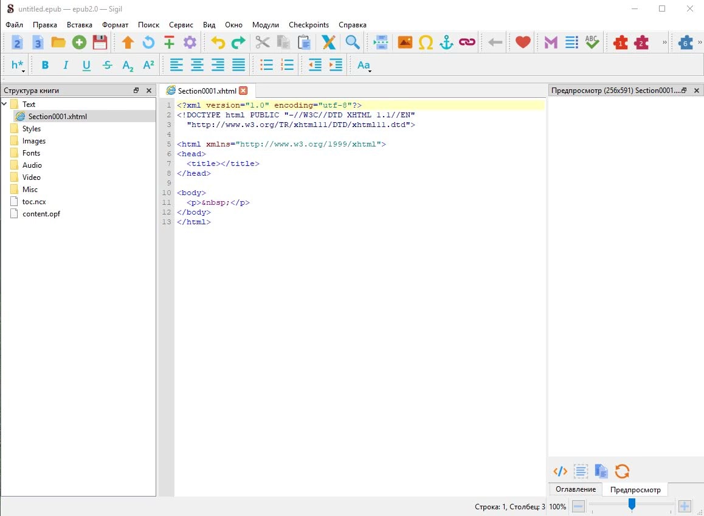Justify the text alignment
Image resolution: width=704 pixels, height=516 pixels.
(x=238, y=65)
